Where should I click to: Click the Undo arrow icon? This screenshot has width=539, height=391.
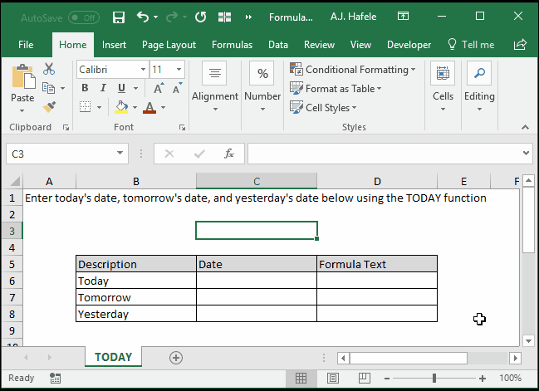[143, 17]
